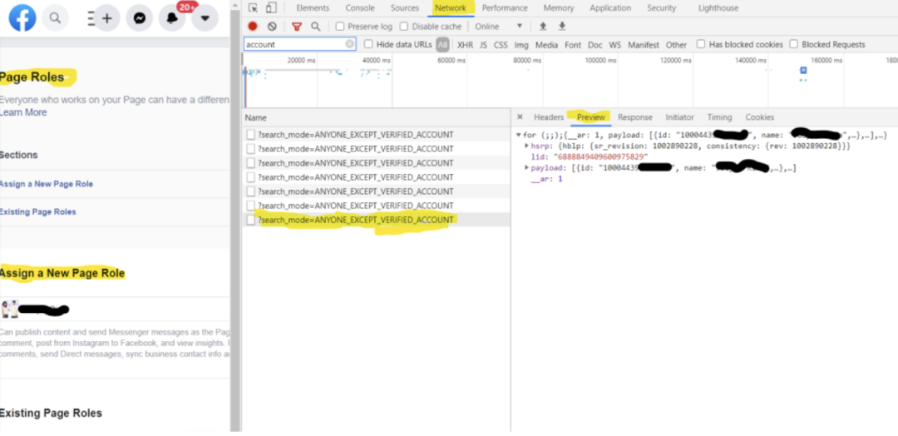This screenshot has width=898, height=436.
Task: Open the Lighthouse tab
Action: coord(718,8)
